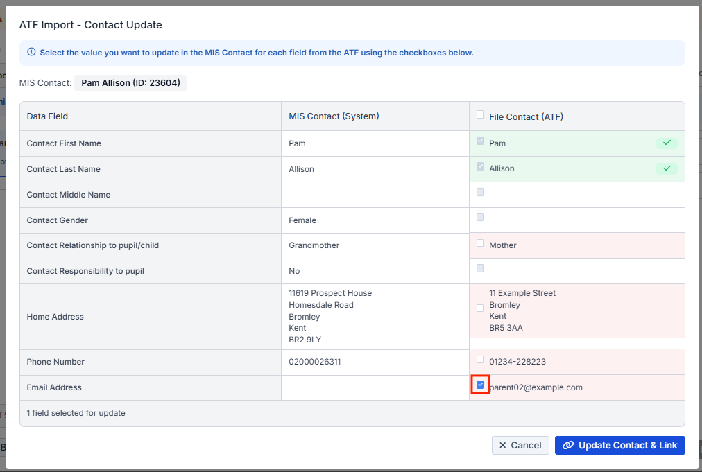Click the 1 field selected for update text

(x=76, y=413)
